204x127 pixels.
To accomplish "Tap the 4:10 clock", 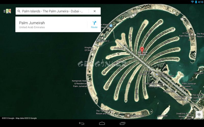I will (201, 2).
